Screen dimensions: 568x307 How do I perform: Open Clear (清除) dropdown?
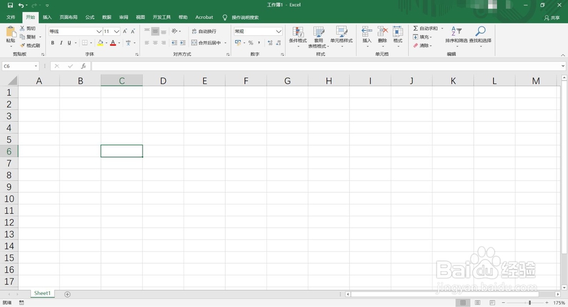coord(423,45)
